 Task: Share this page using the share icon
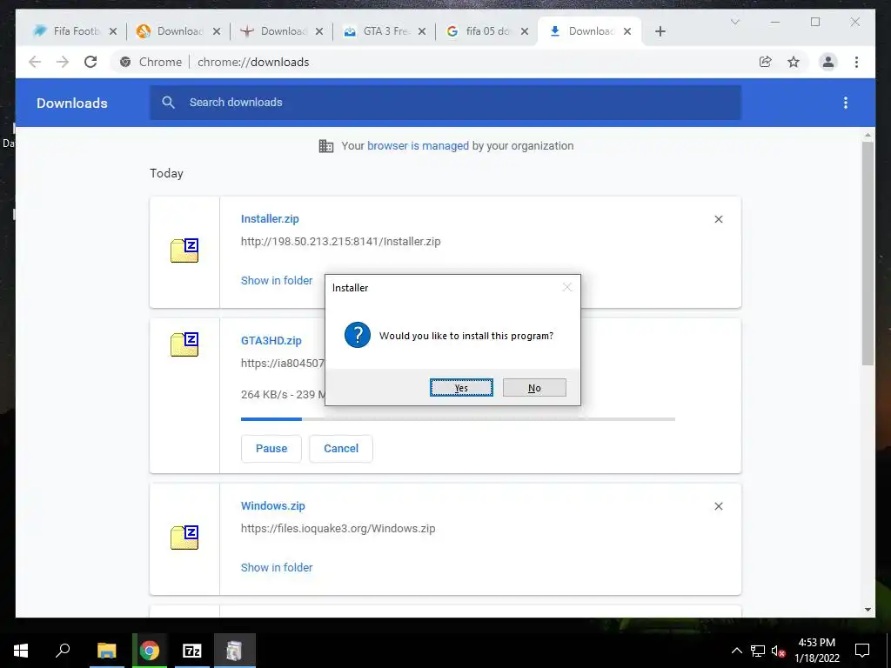[x=766, y=62]
